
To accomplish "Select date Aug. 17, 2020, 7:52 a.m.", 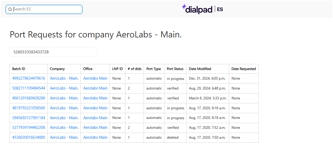I will click(207, 127).
